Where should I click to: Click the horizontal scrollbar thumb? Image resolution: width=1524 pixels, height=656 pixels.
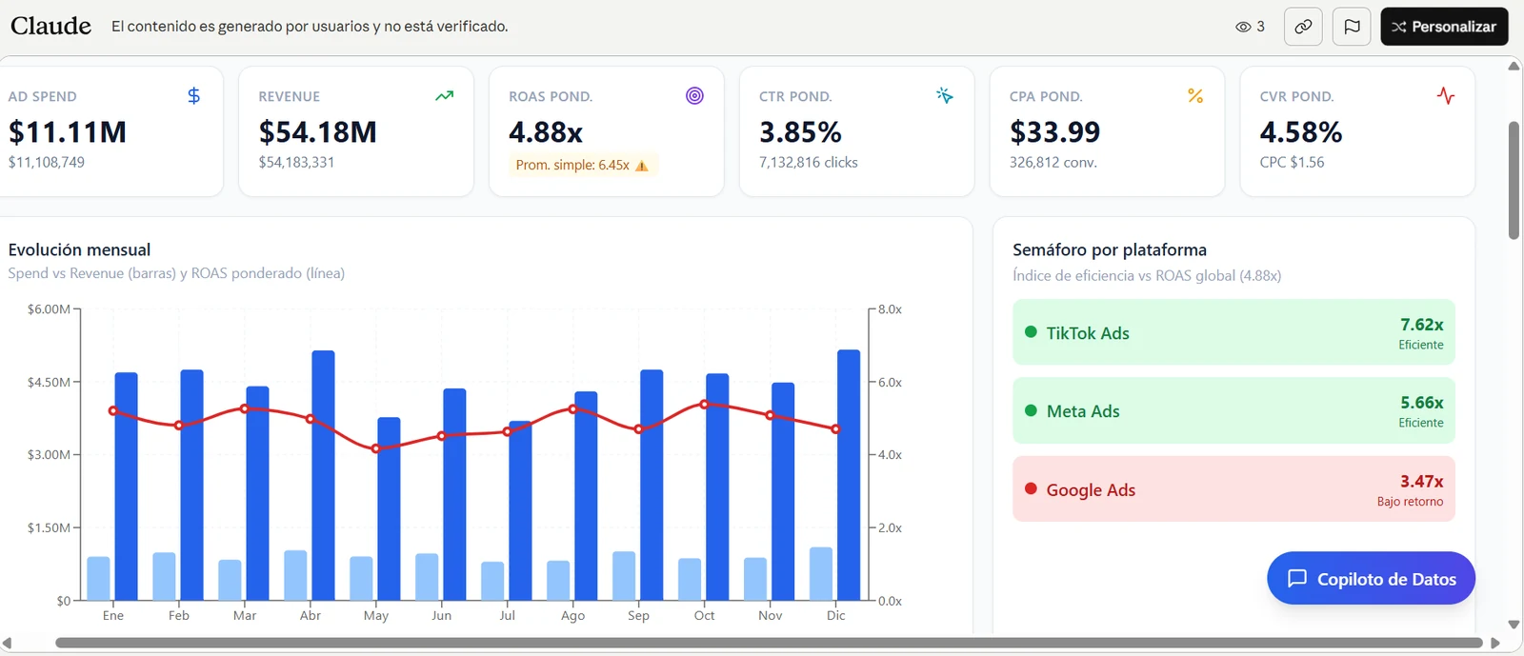[x=769, y=643]
